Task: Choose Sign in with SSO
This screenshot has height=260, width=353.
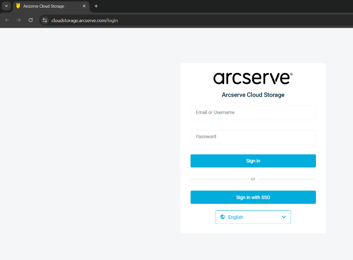Action: pos(253,197)
